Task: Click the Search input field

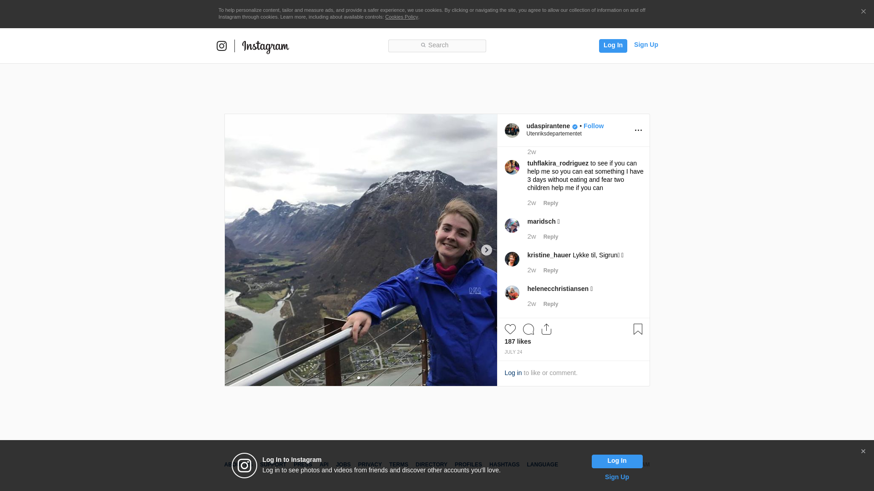Action: coord(437,45)
